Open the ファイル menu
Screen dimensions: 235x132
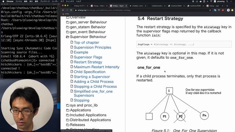click(19, 1)
